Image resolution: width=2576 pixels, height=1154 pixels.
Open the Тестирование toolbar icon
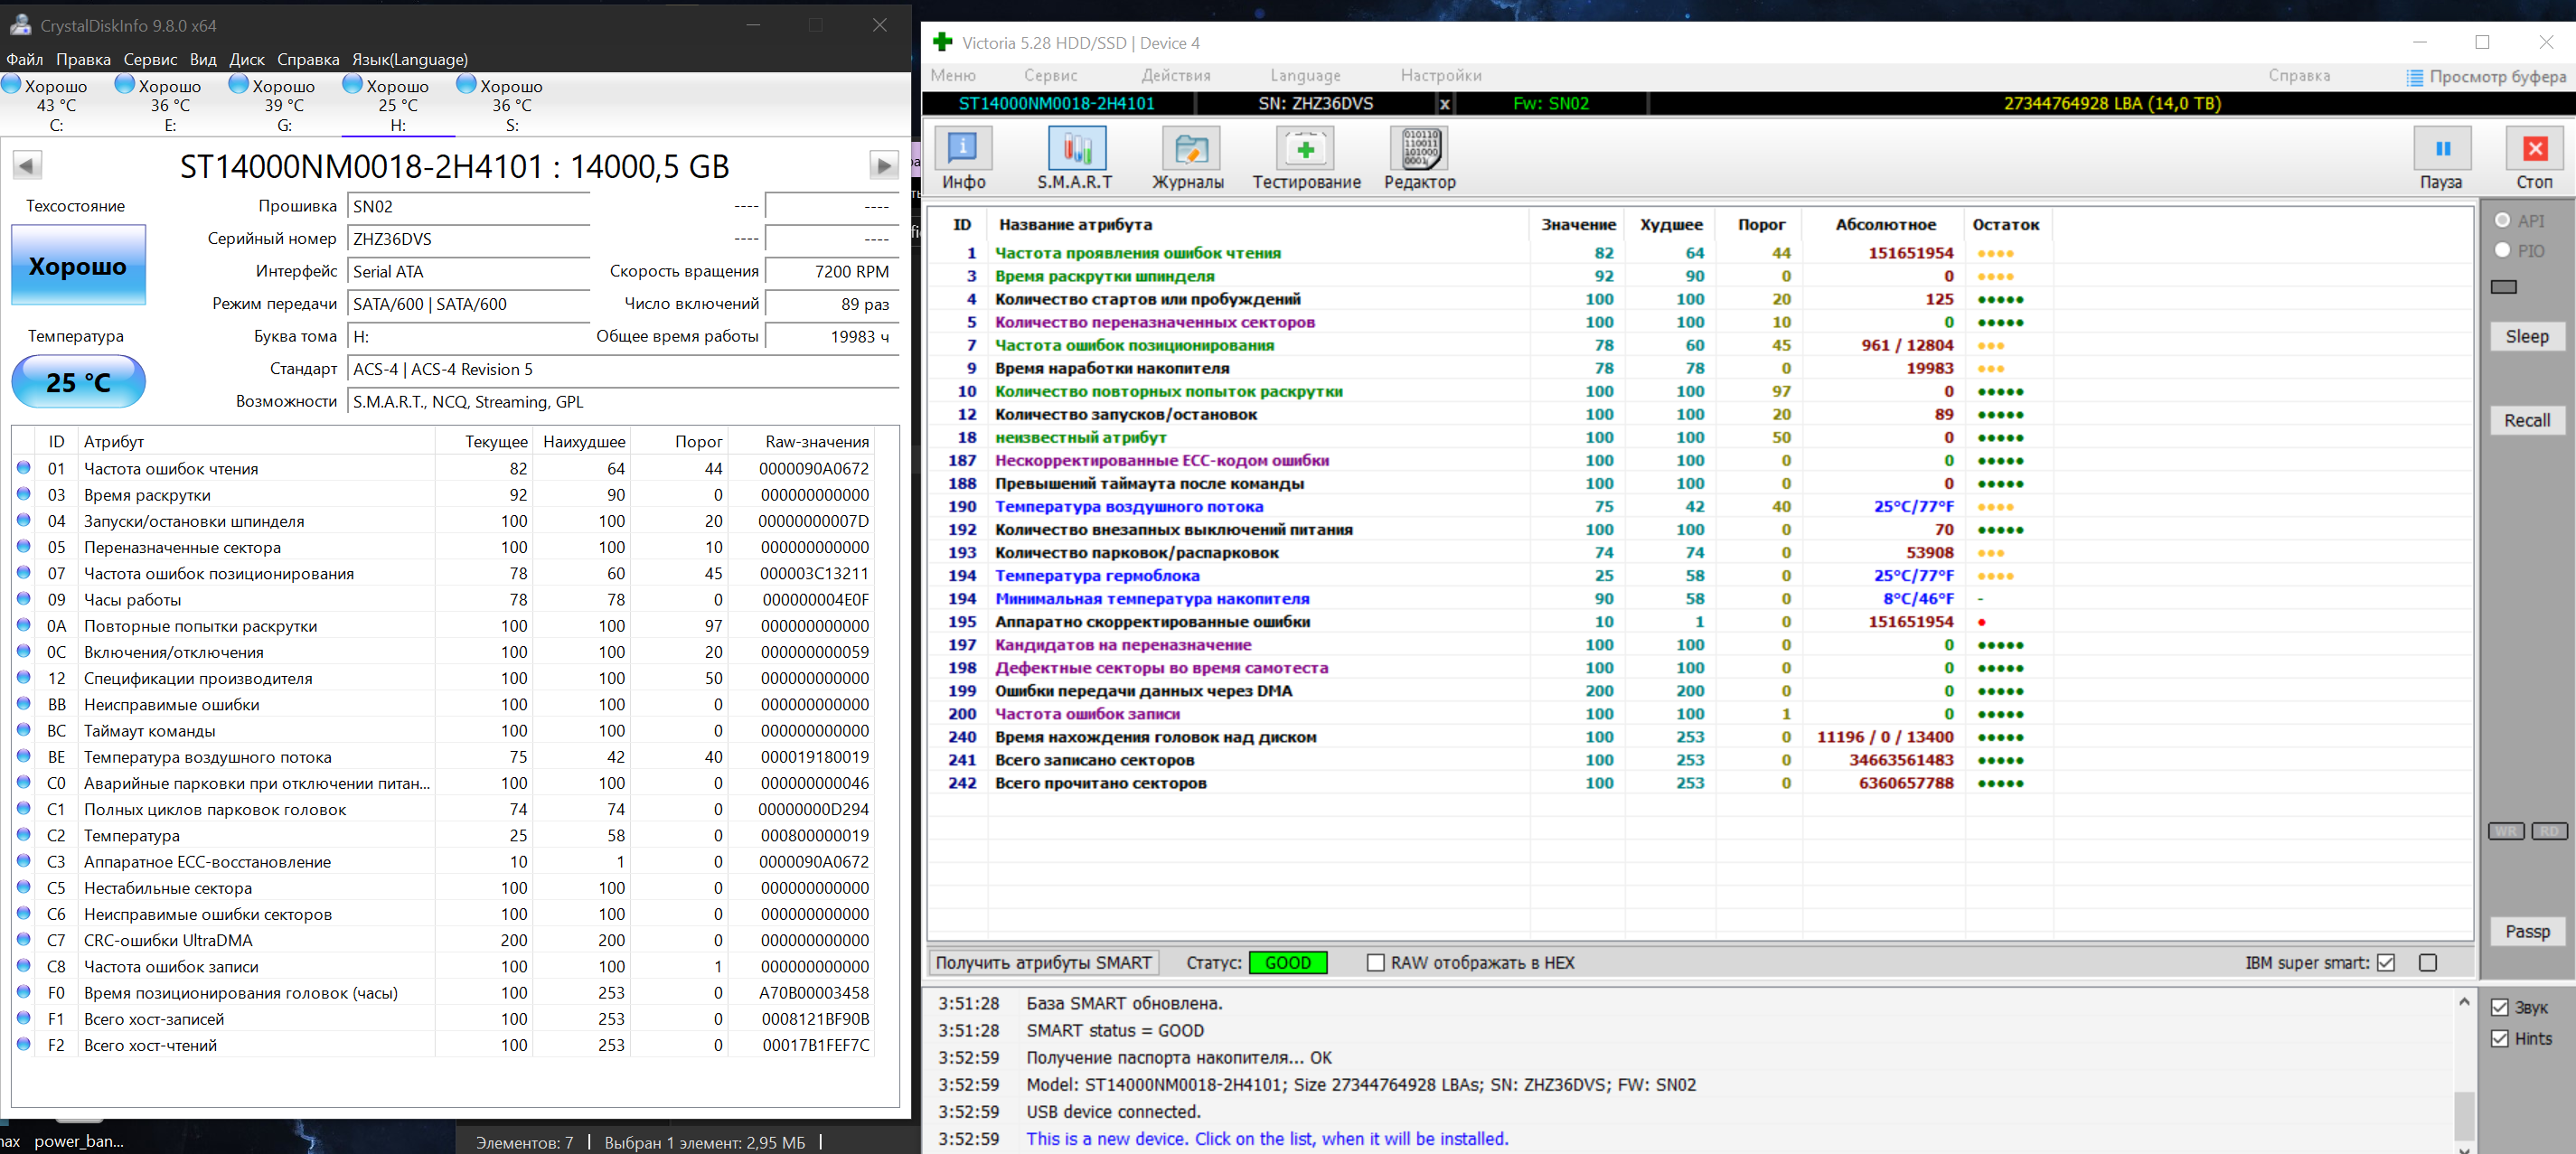(1305, 150)
